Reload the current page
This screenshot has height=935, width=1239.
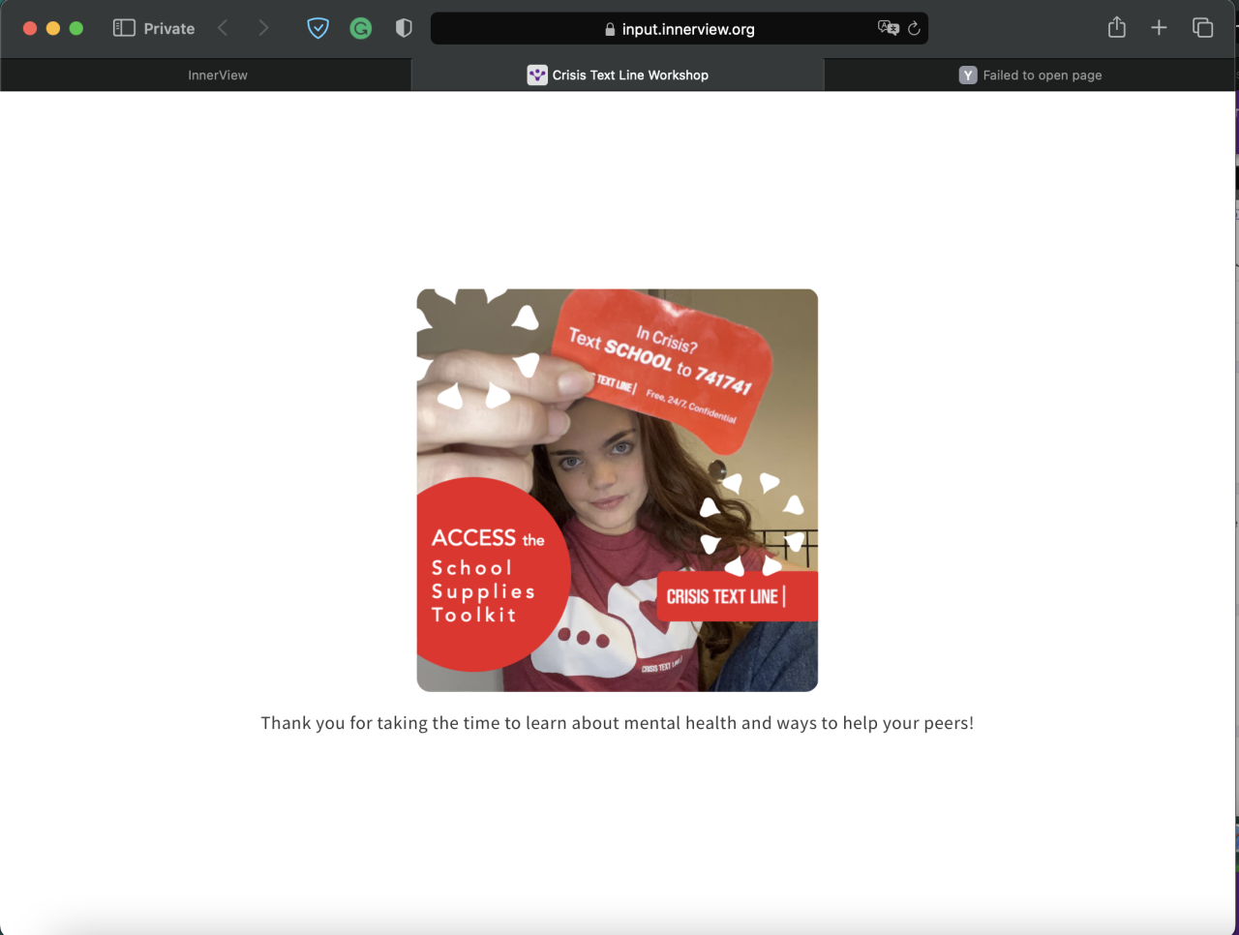click(914, 28)
